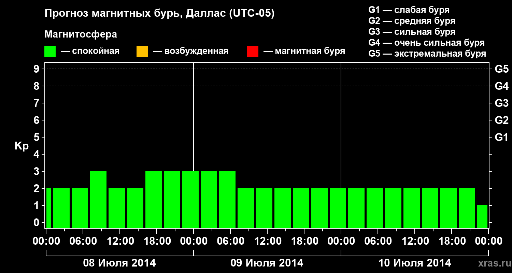Viewport: 512px width, 273px height.
Task: Click the orange 'возбужденная' legend swatch
Action: (x=142, y=52)
